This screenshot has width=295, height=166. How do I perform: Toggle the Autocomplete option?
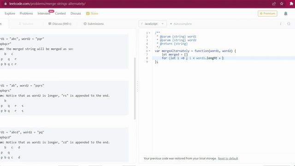[x=181, y=24]
